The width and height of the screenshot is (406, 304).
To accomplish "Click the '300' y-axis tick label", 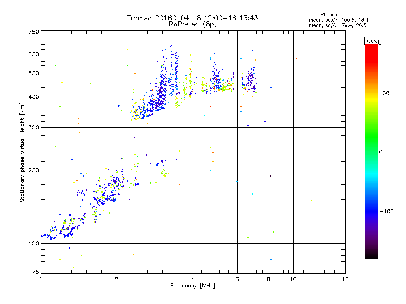I will coord(33,128).
